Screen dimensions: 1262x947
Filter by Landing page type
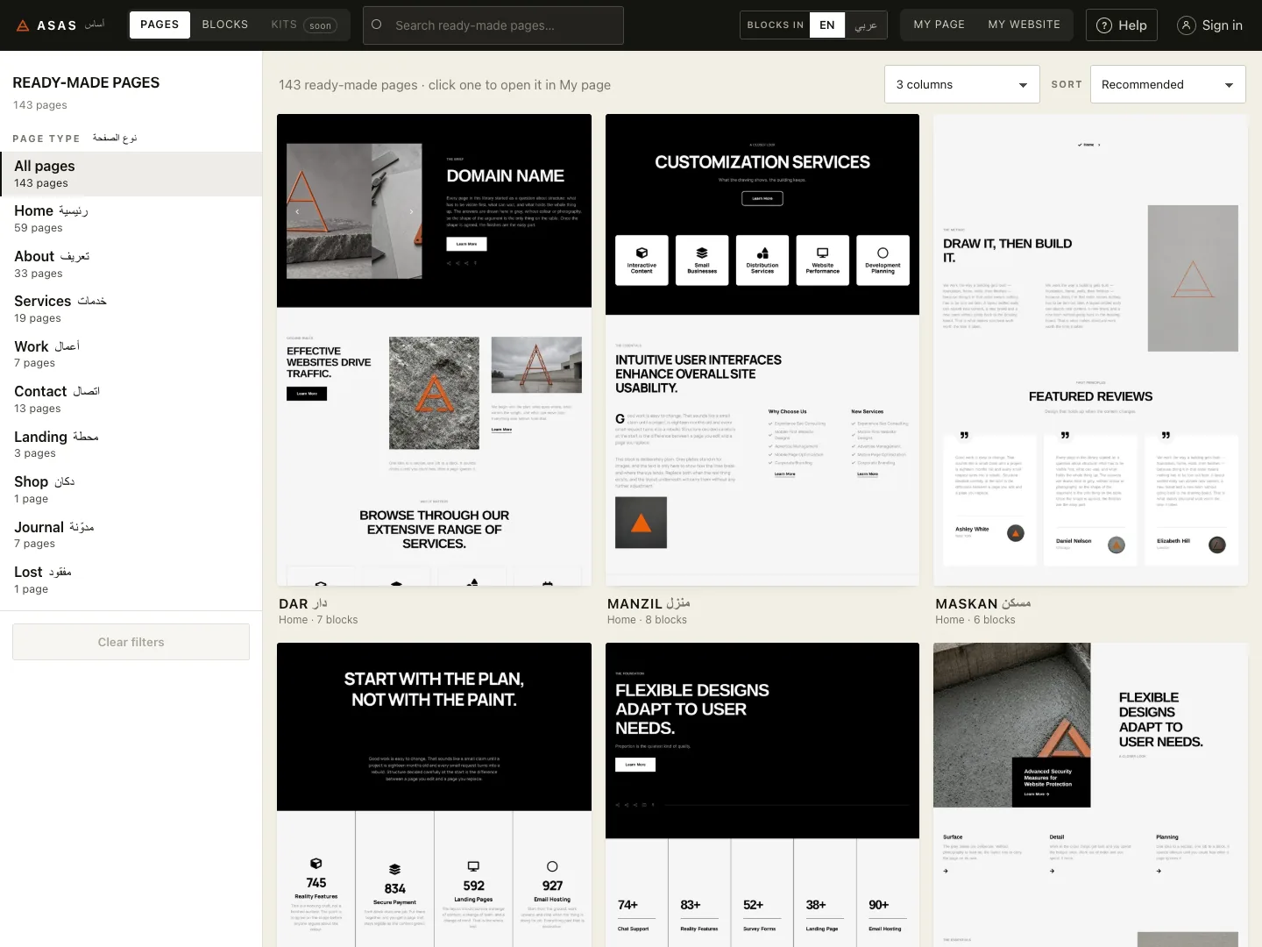[131, 445]
